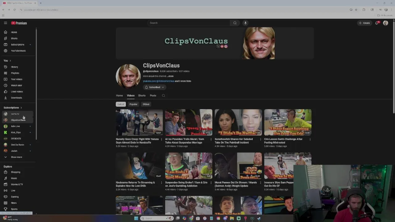
Task: Click the Windows taskbar search box
Action: pyautogui.click(x=156, y=218)
